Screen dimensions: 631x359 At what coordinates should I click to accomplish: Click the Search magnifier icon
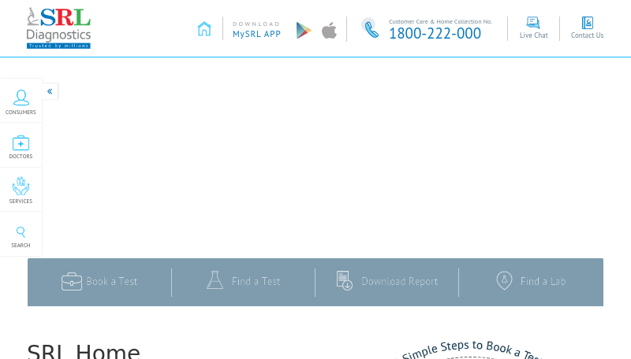(21, 231)
